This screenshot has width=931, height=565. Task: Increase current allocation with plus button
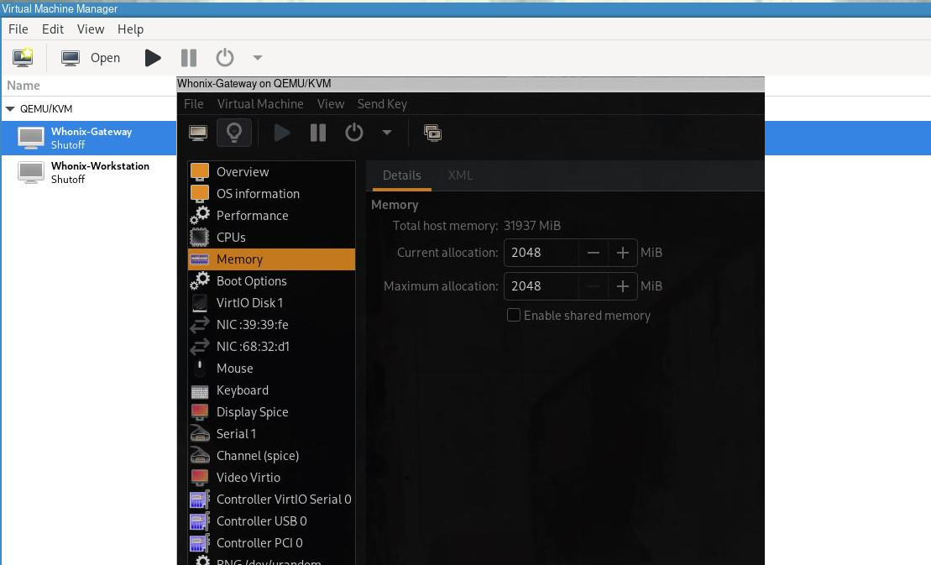coord(622,253)
